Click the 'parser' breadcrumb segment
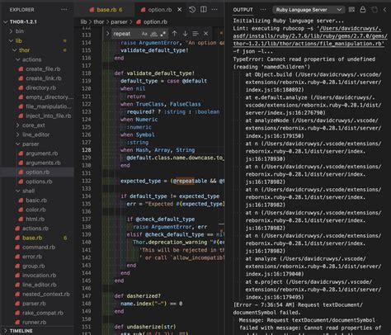 tap(119, 21)
